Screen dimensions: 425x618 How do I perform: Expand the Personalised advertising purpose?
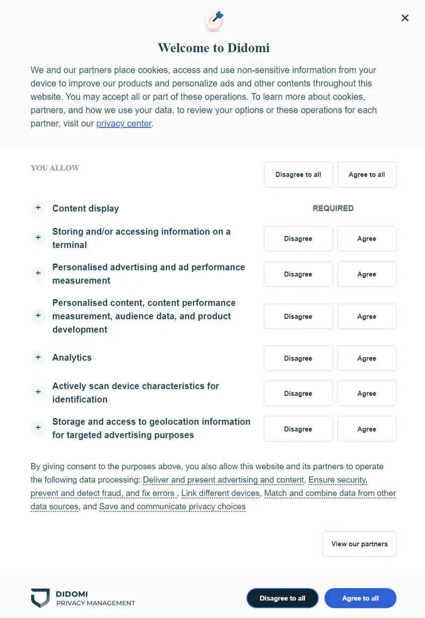point(38,274)
